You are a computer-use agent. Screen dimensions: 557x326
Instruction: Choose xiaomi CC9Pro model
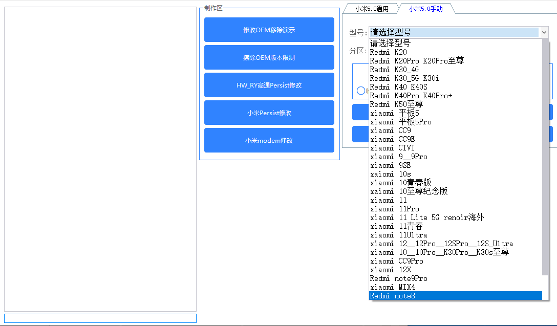(x=456, y=261)
